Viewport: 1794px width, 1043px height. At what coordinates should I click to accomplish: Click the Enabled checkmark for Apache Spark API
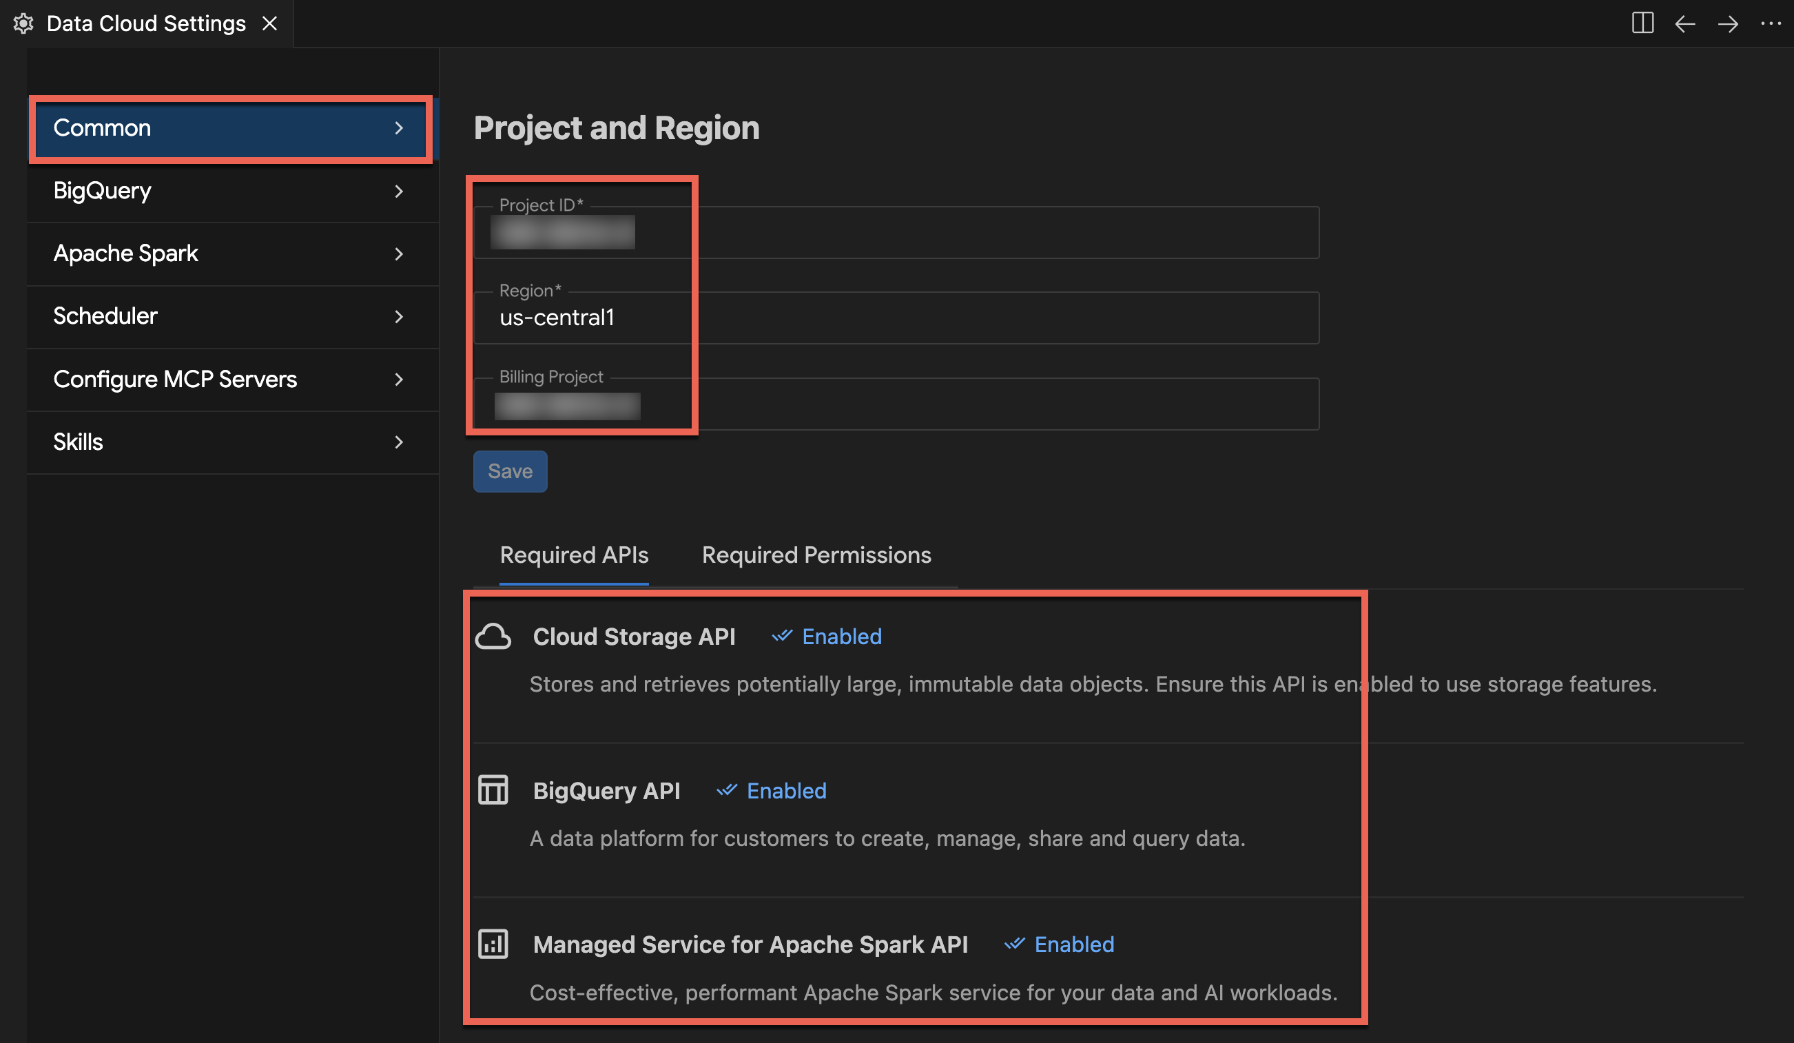coord(1013,944)
